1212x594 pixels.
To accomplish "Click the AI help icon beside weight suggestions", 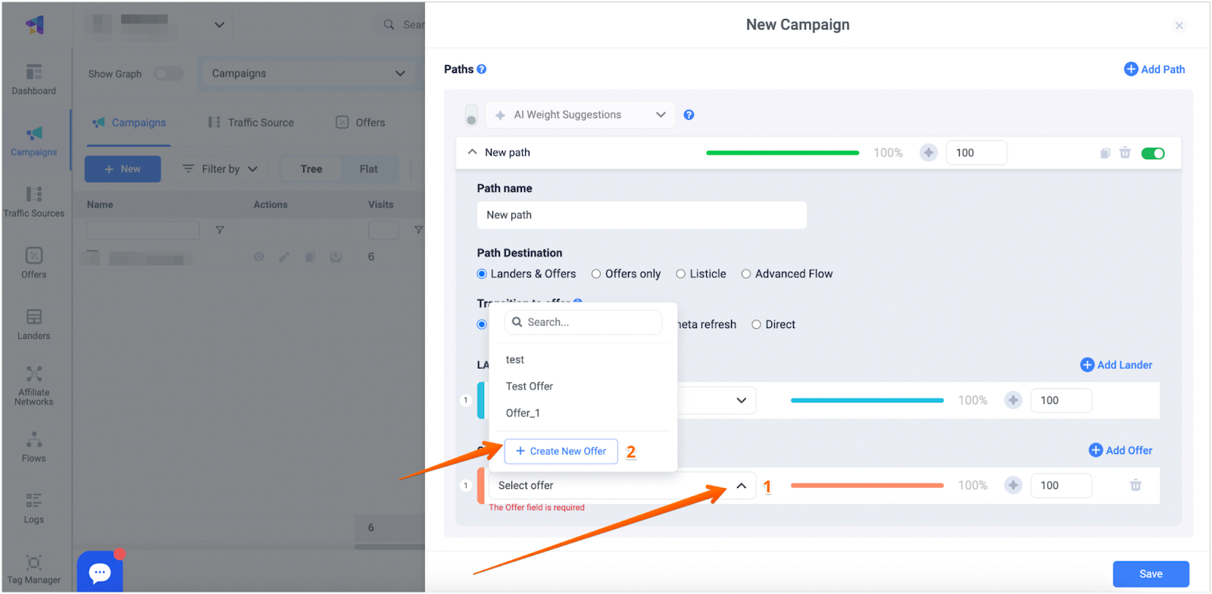I will (x=689, y=115).
